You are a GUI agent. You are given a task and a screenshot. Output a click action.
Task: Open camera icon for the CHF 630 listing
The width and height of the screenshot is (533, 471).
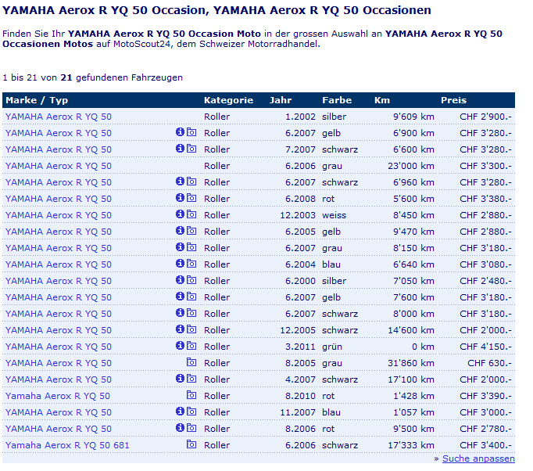click(191, 363)
